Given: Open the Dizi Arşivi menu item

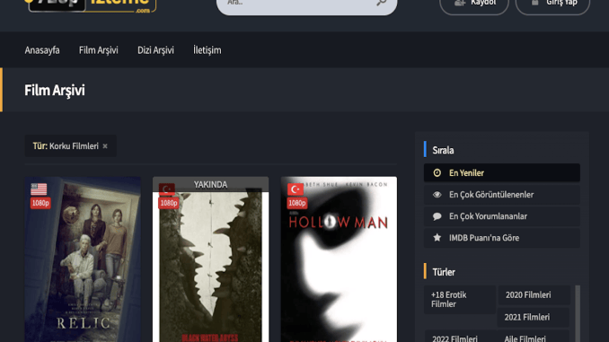Looking at the screenshot, I should pos(155,50).
